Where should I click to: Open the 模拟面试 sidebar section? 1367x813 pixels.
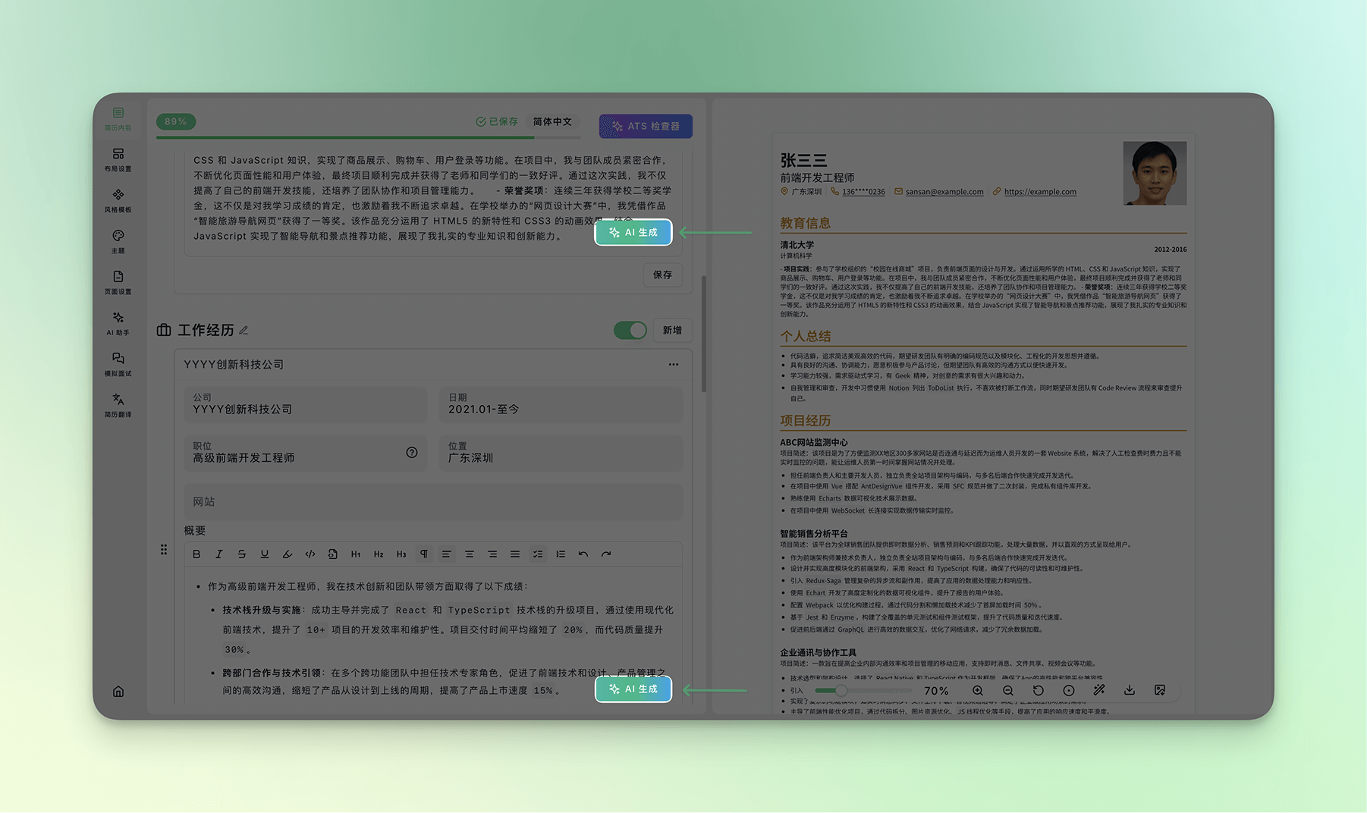118,363
